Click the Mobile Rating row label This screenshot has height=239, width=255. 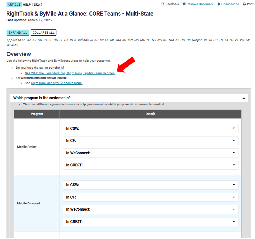click(x=27, y=147)
